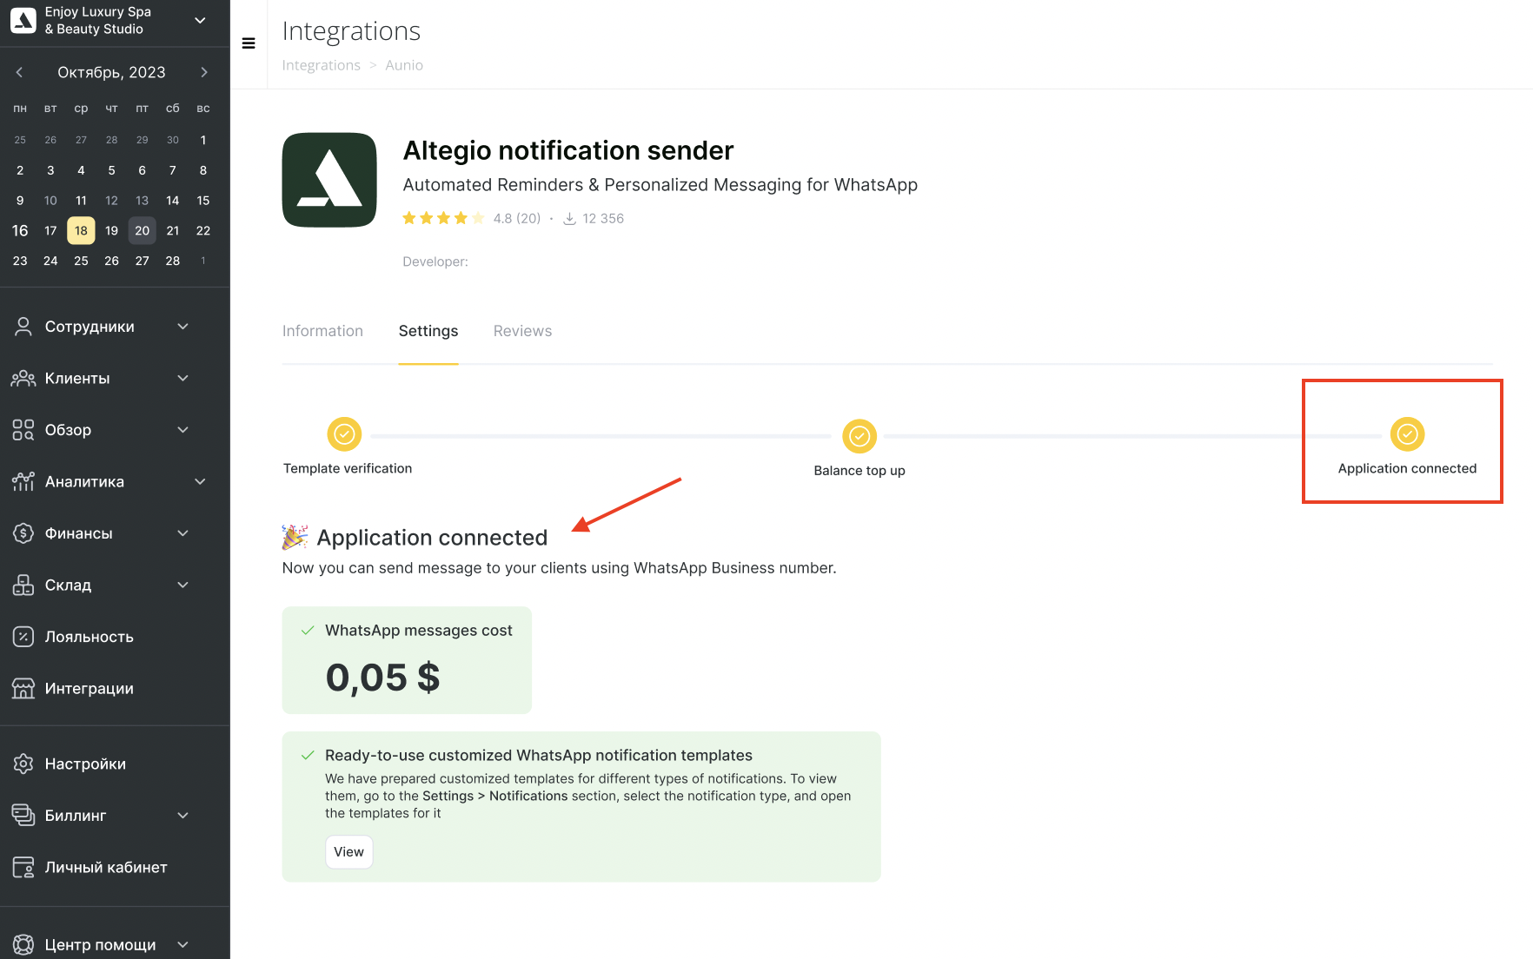Image resolution: width=1533 pixels, height=959 pixels.
Task: Click the Центр помощи lifebuoy icon
Action: (23, 945)
